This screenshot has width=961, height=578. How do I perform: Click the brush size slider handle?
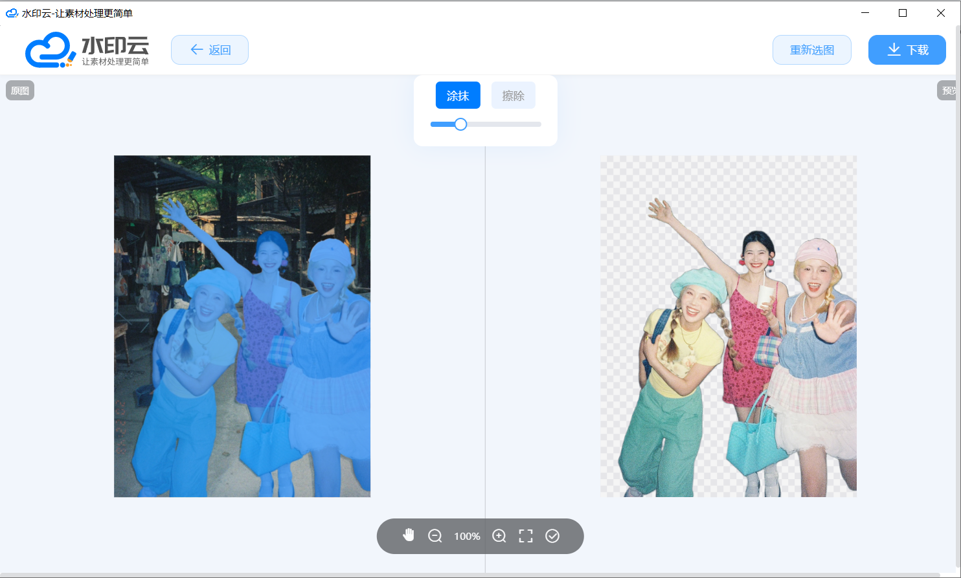[x=460, y=124]
